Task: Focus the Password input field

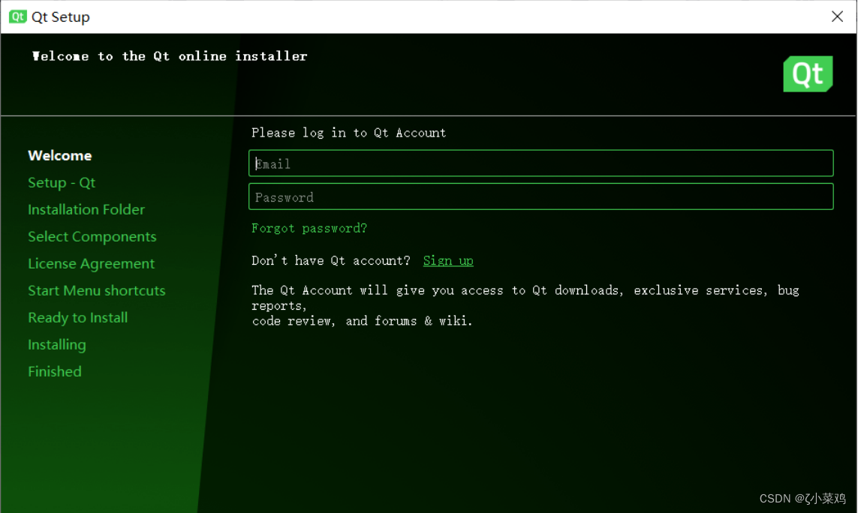Action: pyautogui.click(x=540, y=197)
